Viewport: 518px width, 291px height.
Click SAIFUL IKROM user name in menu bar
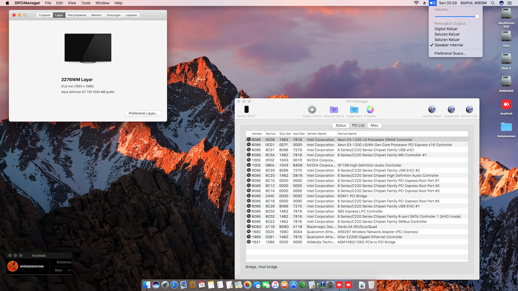pyautogui.click(x=473, y=3)
